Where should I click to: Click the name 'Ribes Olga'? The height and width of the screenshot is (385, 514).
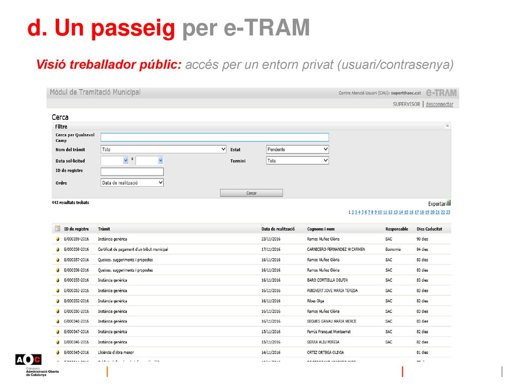315,301
